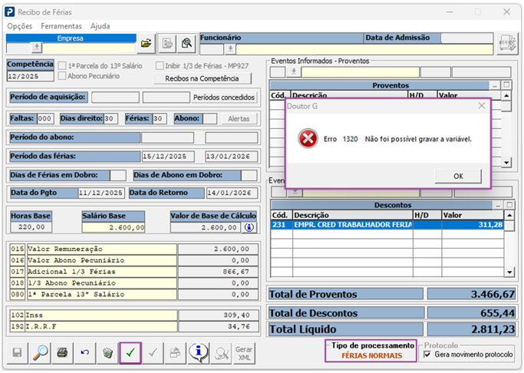The height and width of the screenshot is (373, 524).
Task: Click the info icon beside Valor de Base de Cálculo
Action: coord(249,227)
